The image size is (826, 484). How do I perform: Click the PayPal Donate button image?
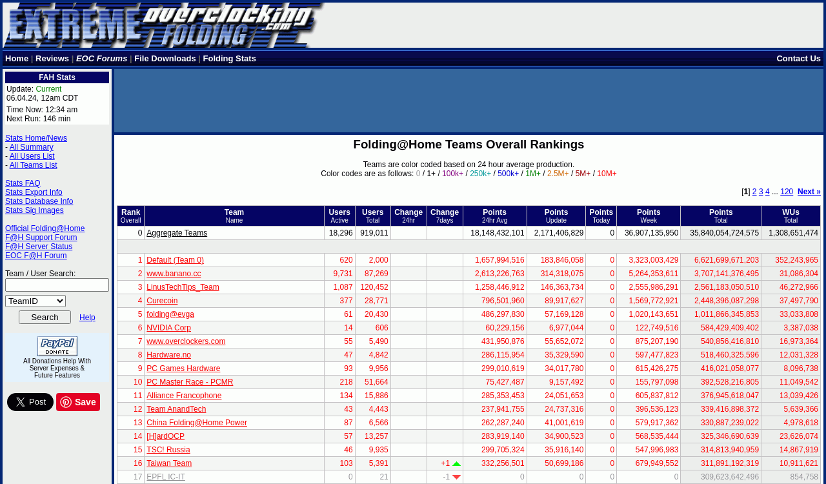57,346
